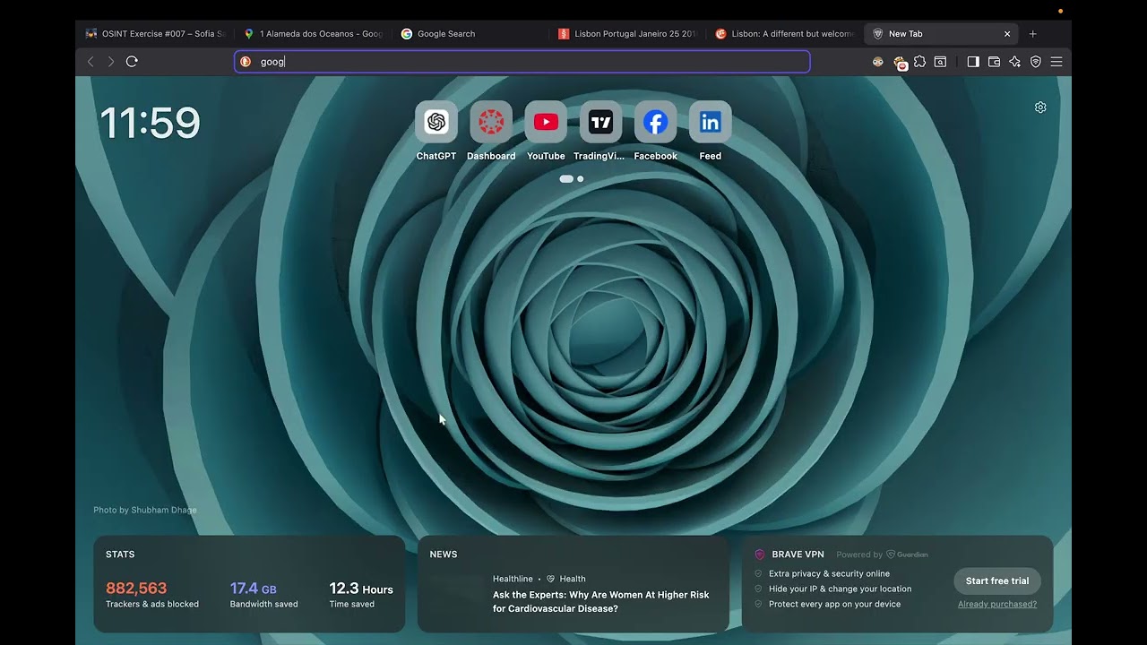
Task: Click Protect every app on your device text
Action: click(834, 604)
